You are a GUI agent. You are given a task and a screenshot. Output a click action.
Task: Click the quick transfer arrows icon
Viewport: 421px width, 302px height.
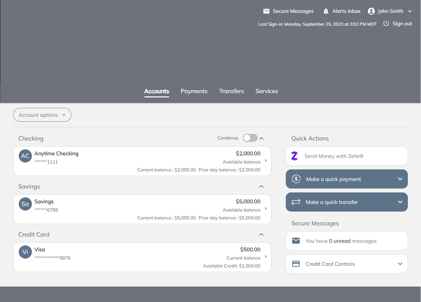tap(296, 202)
